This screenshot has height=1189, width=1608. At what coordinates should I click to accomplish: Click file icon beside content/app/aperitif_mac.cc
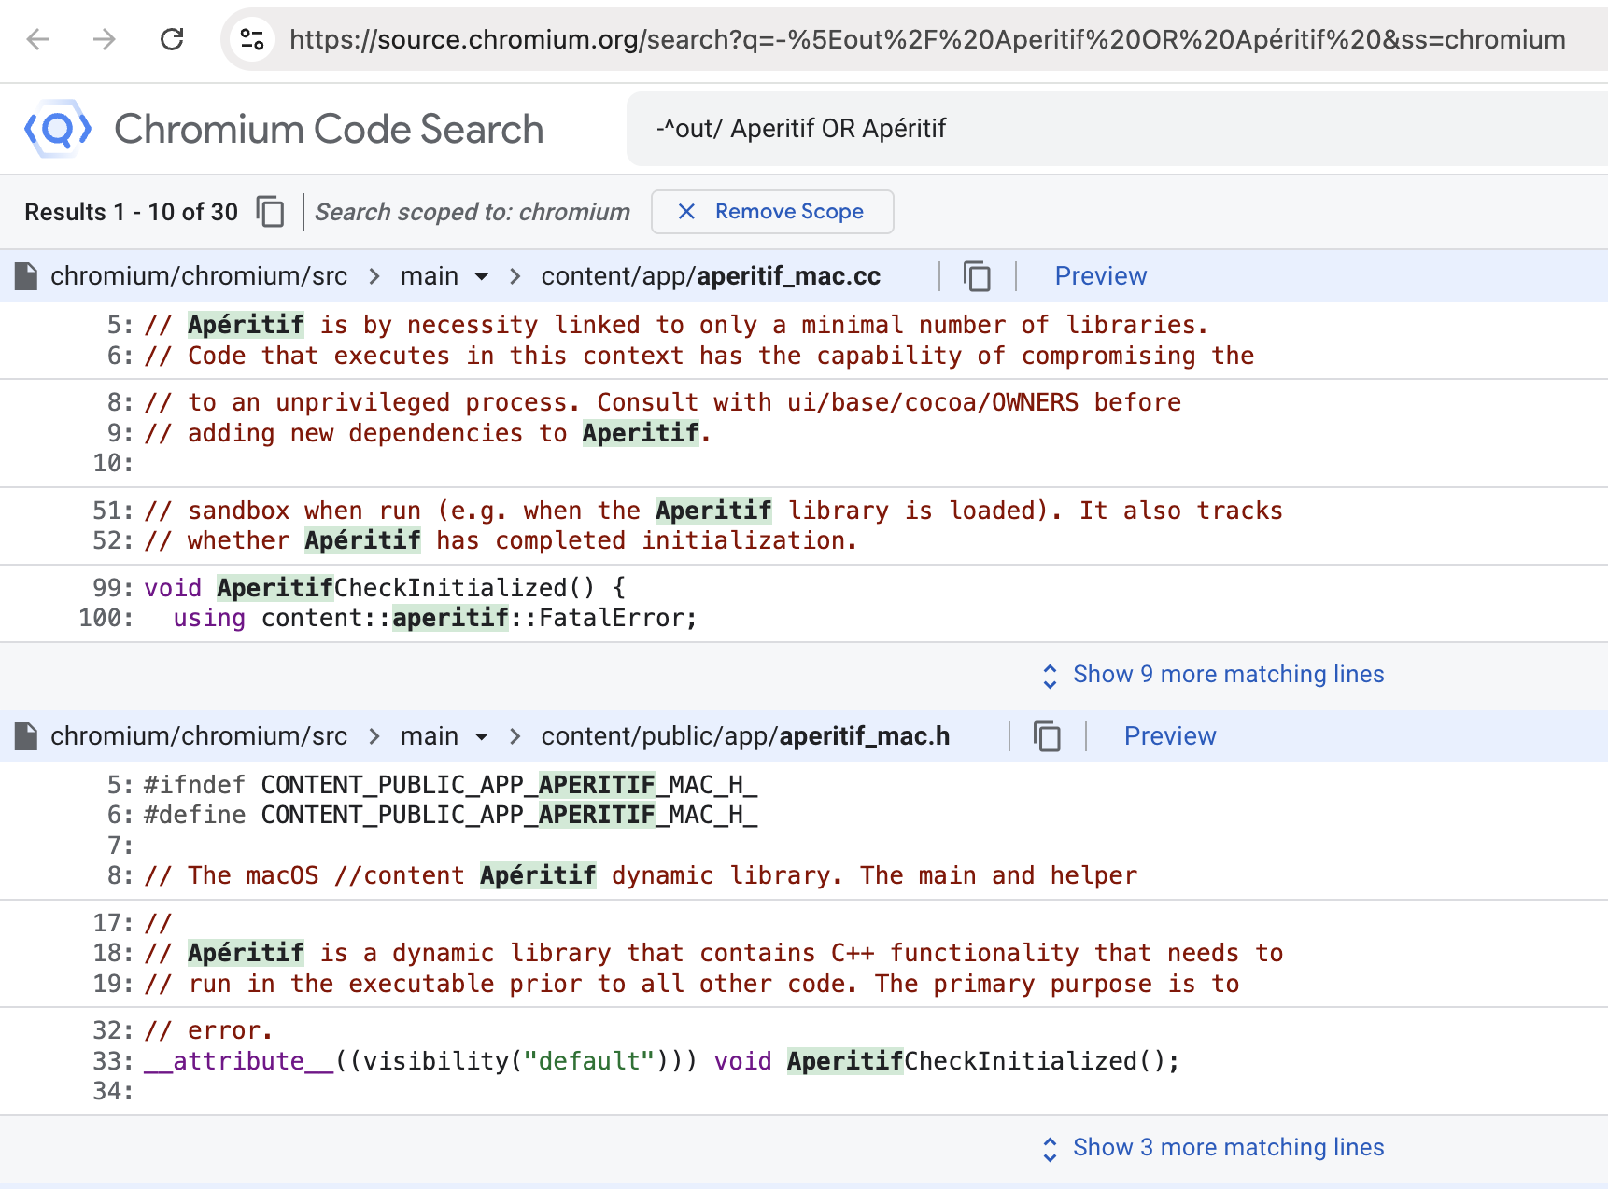pyautogui.click(x=26, y=276)
